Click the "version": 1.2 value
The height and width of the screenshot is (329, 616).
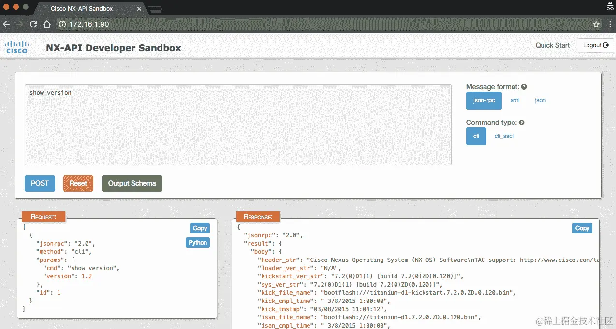click(x=87, y=276)
